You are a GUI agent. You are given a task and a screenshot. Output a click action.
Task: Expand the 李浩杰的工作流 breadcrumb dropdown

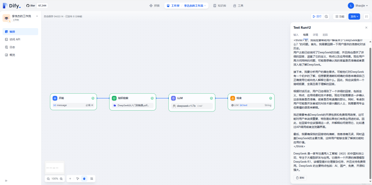click(x=195, y=6)
